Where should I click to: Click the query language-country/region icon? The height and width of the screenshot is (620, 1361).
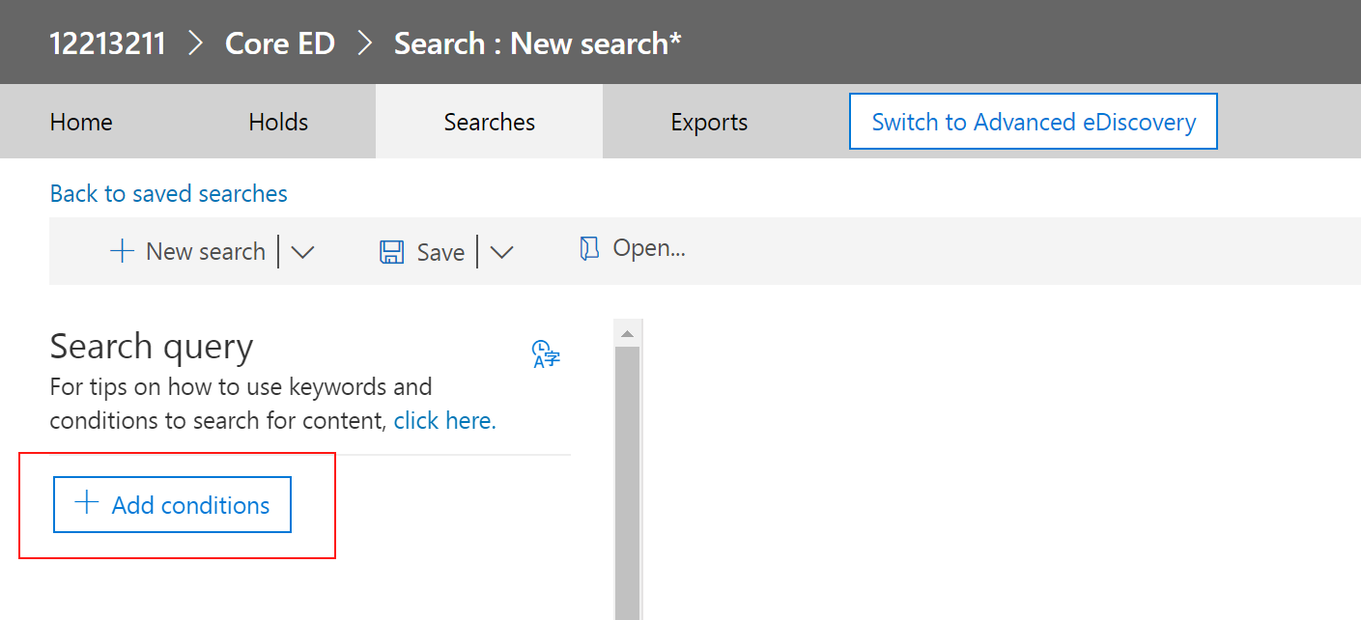(x=544, y=353)
